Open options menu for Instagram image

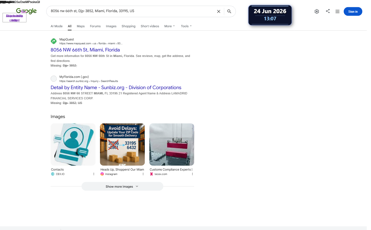coord(143,174)
